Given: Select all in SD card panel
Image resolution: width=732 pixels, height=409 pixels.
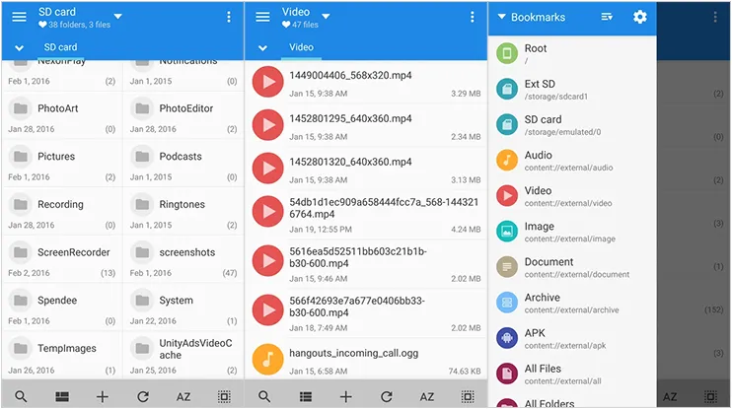Looking at the screenshot, I should (224, 397).
